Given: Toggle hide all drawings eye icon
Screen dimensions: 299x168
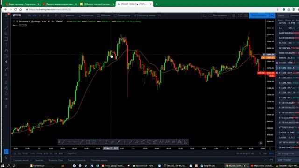Looking at the screenshot, I should (x=6, y=99).
